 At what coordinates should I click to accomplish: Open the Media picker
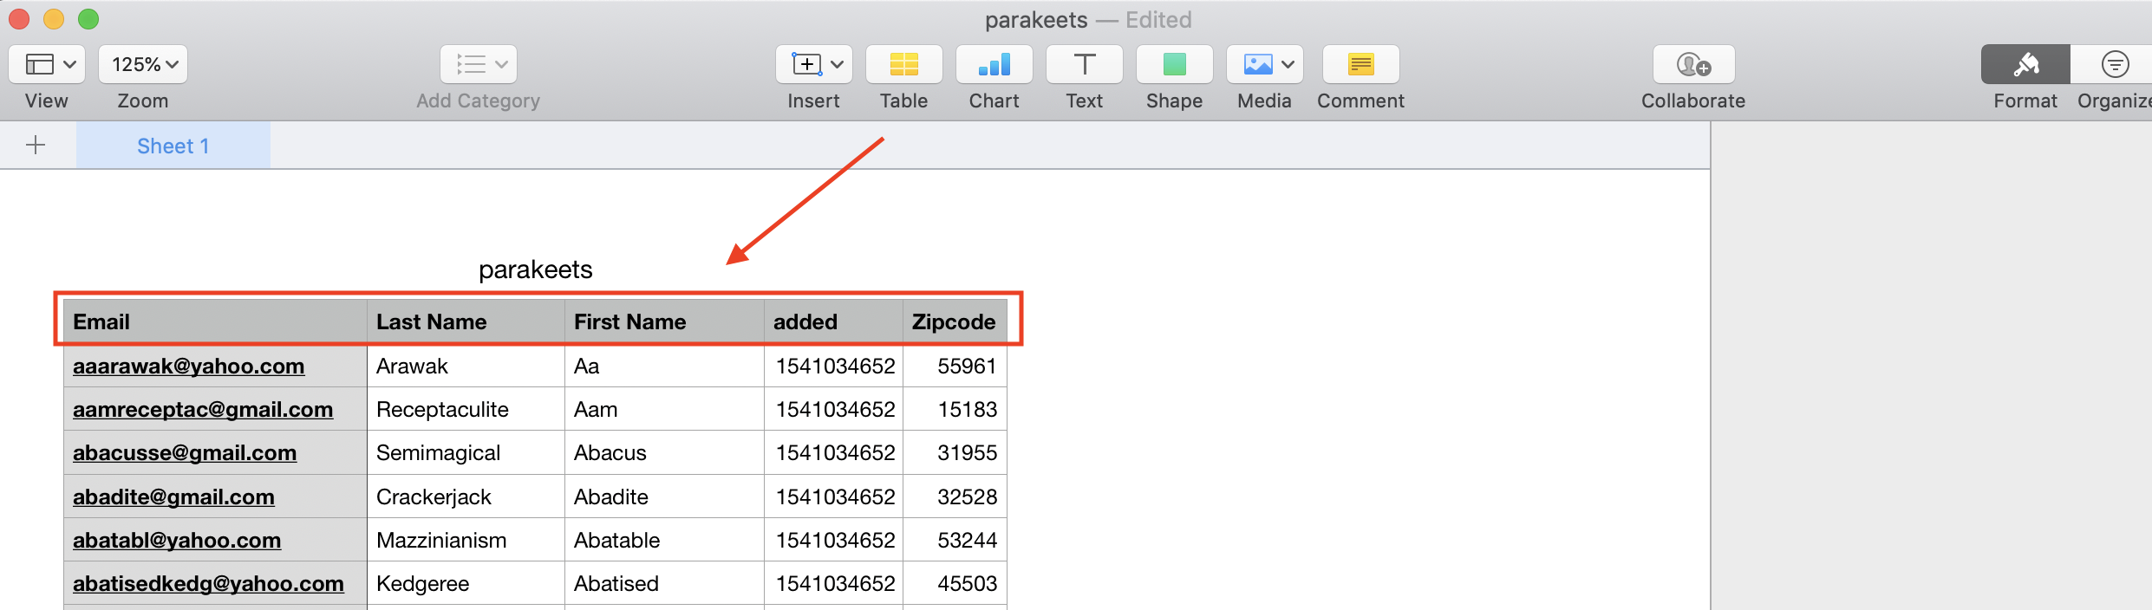point(1264,65)
